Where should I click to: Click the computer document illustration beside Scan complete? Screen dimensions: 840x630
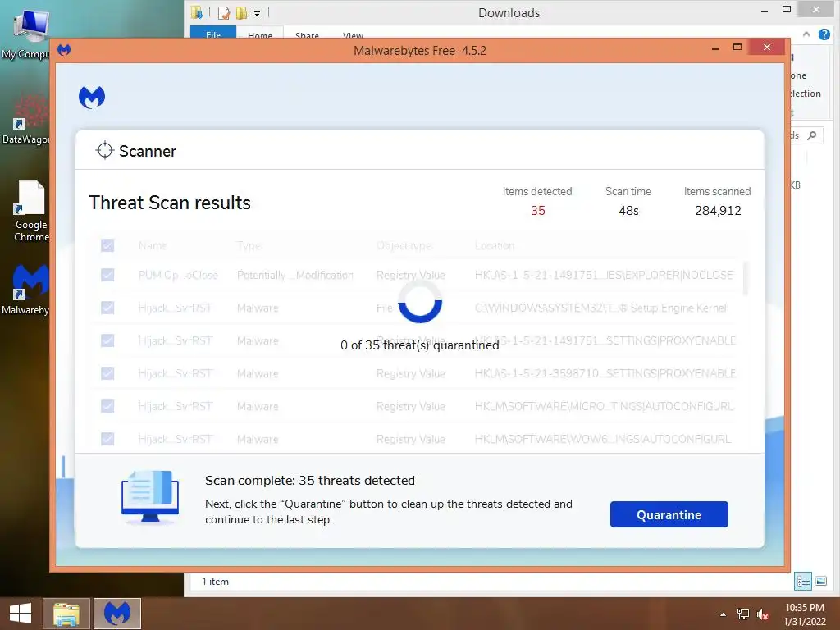coord(150,496)
